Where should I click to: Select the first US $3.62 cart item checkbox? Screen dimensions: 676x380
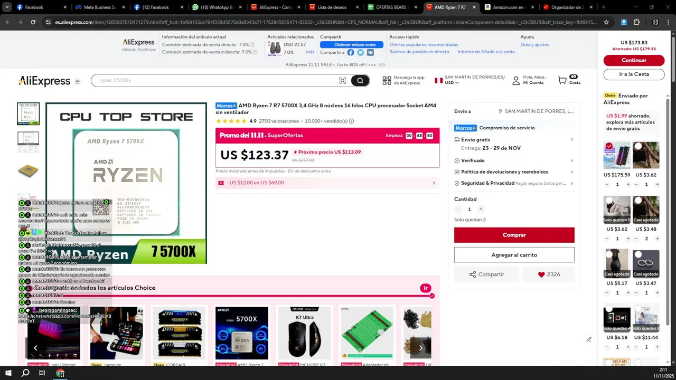click(x=638, y=146)
